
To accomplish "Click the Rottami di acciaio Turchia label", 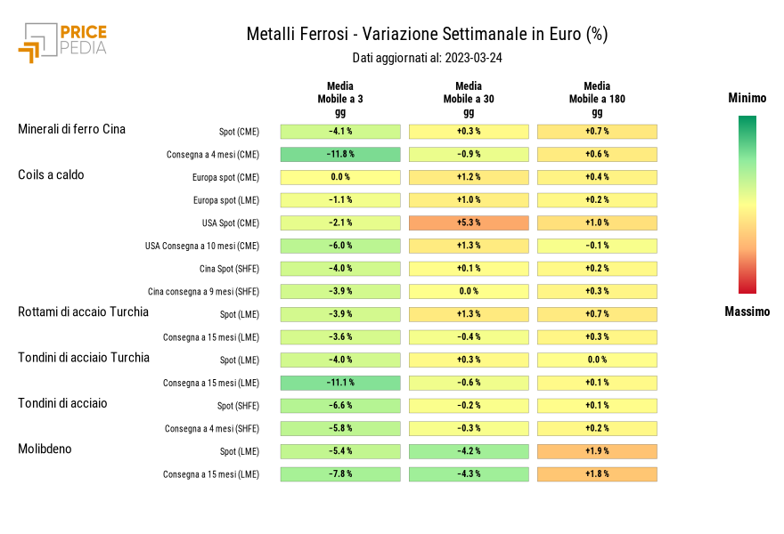I will click(83, 311).
